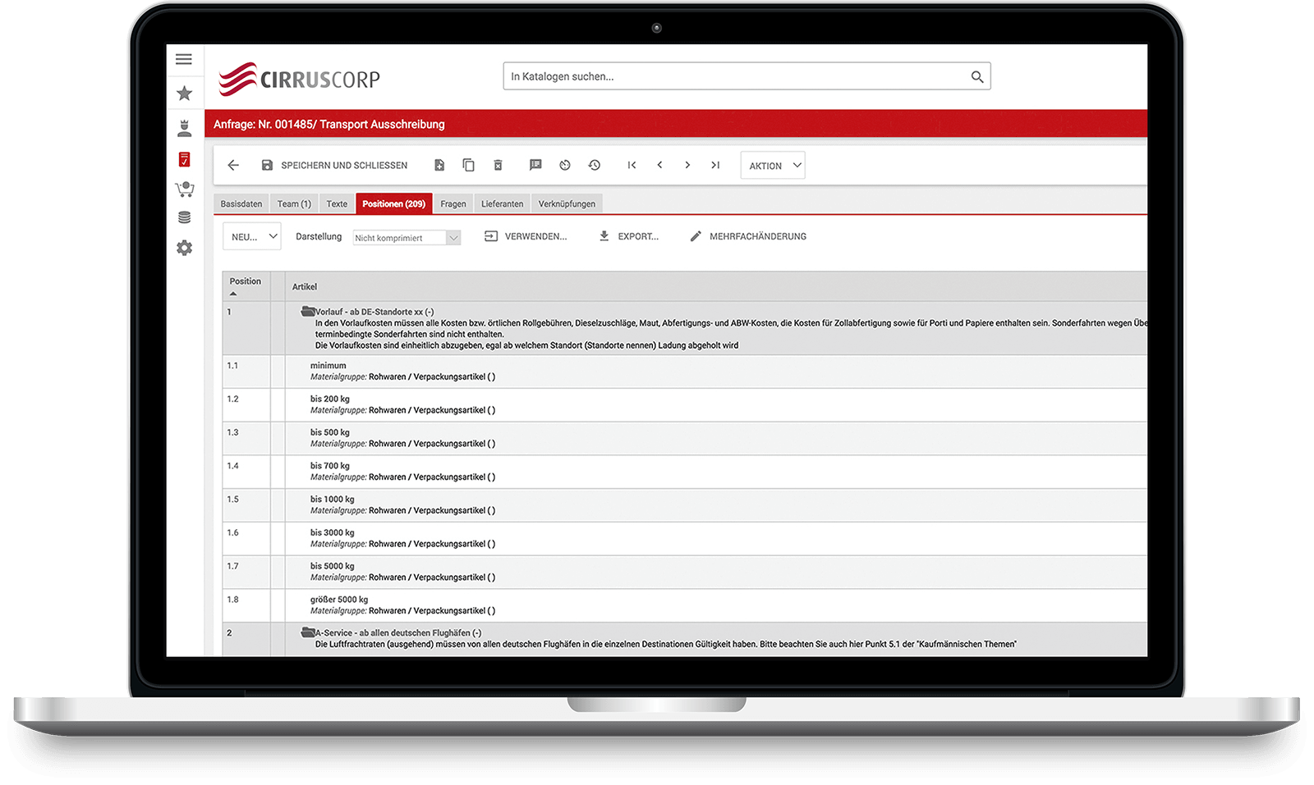Click the delete trash icon
Screen dimensions: 1314x785
498,166
